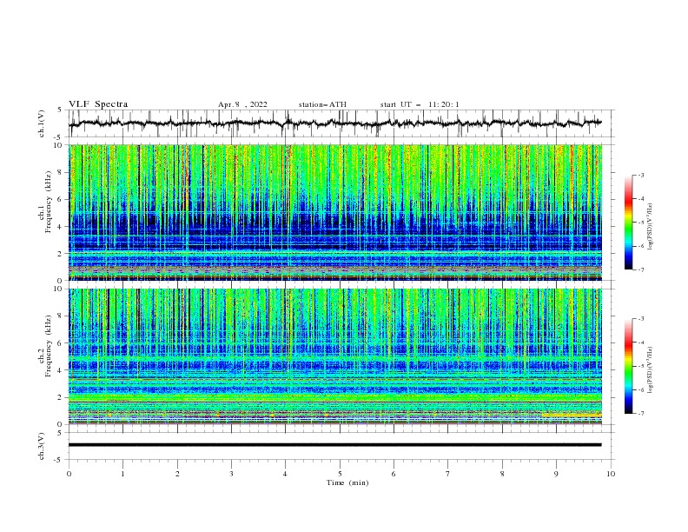This screenshot has width=688, height=532.
Task: Click the "ch.1(V)" axis label
Action: coord(41,123)
